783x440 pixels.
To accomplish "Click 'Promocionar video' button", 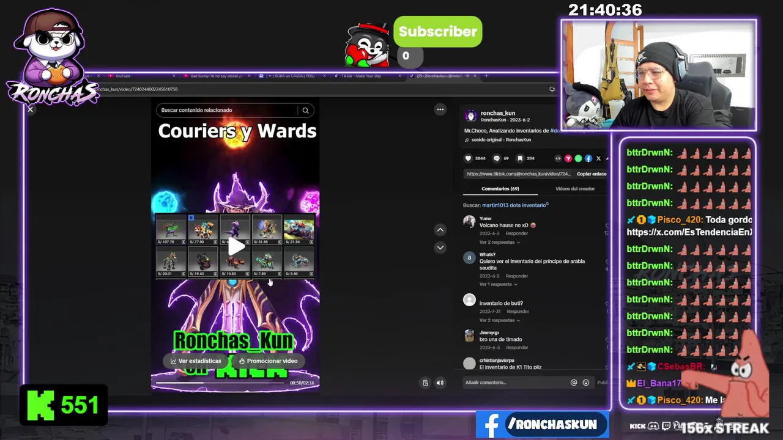I will point(269,361).
